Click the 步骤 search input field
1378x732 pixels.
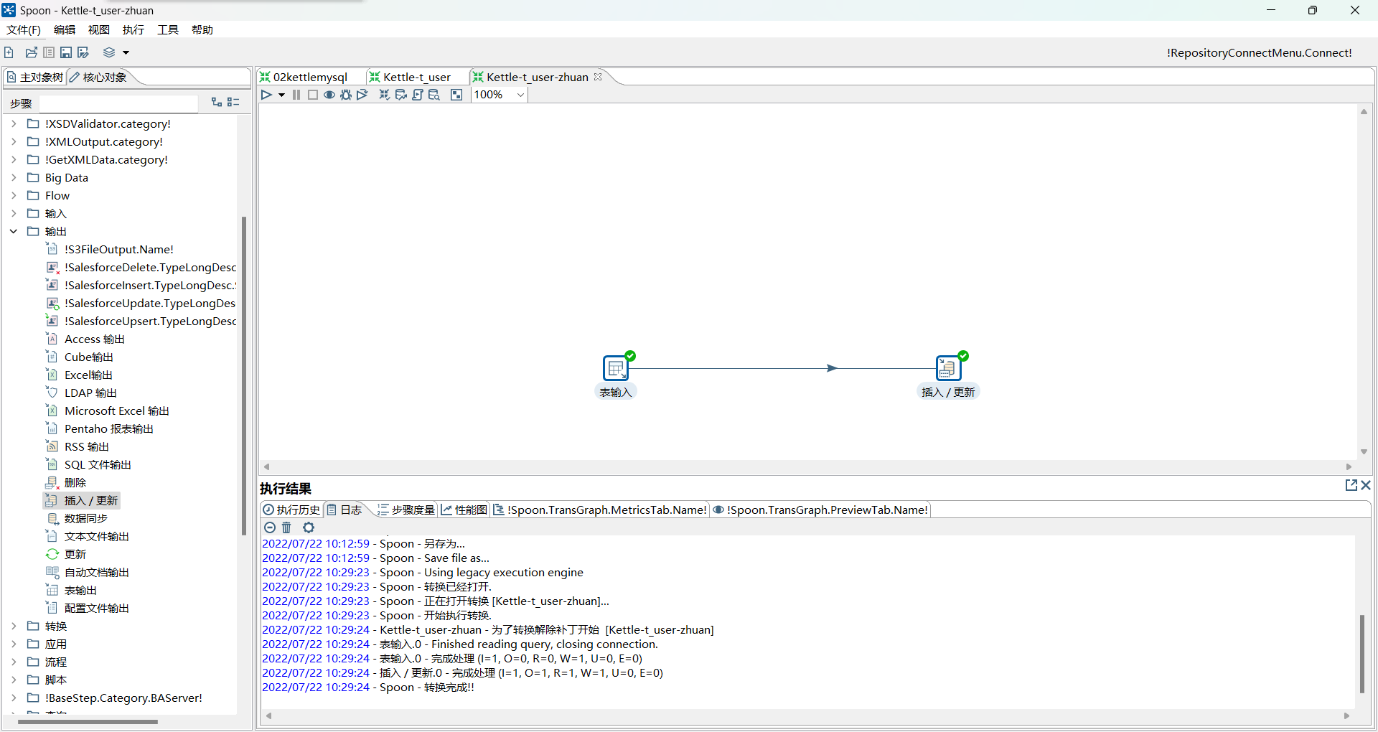point(118,103)
